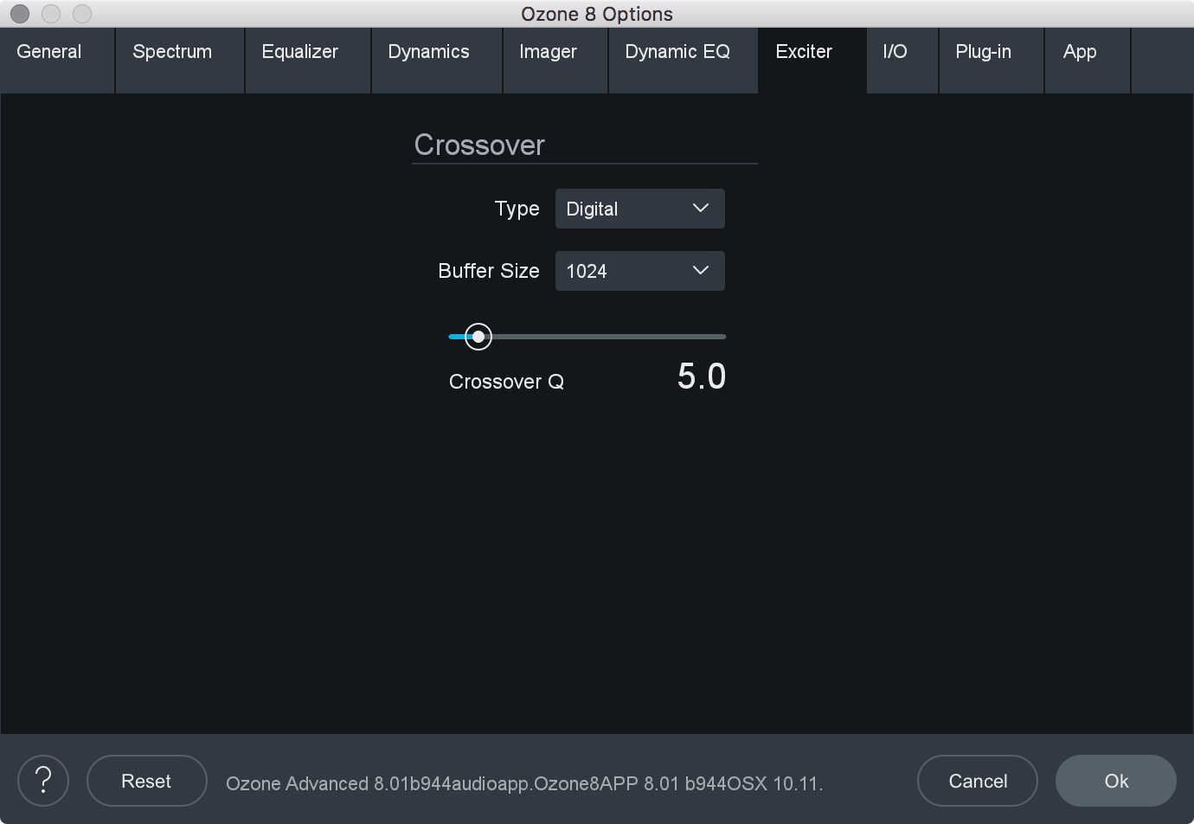This screenshot has height=824, width=1194.
Task: Reset options with the Reset button
Action: [x=147, y=781]
